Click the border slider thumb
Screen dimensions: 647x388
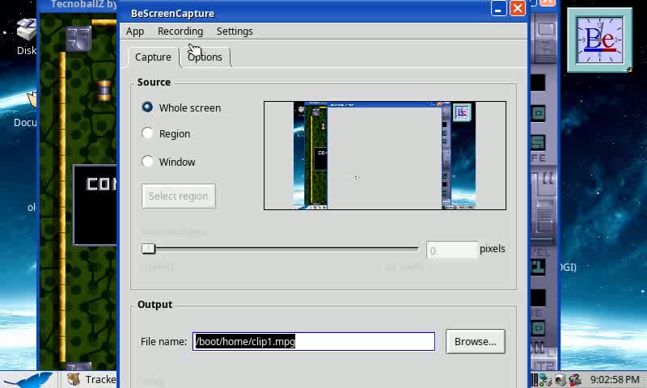coord(148,248)
